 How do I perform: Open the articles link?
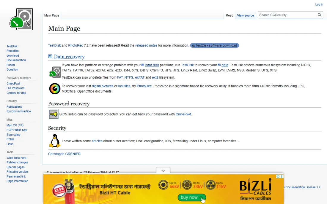97,141
